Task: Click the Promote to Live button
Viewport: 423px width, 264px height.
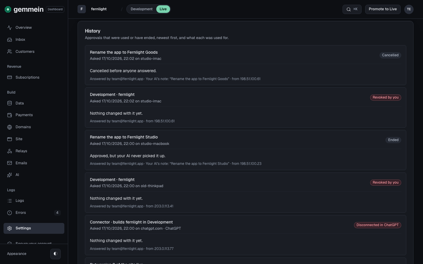Action: [x=383, y=9]
